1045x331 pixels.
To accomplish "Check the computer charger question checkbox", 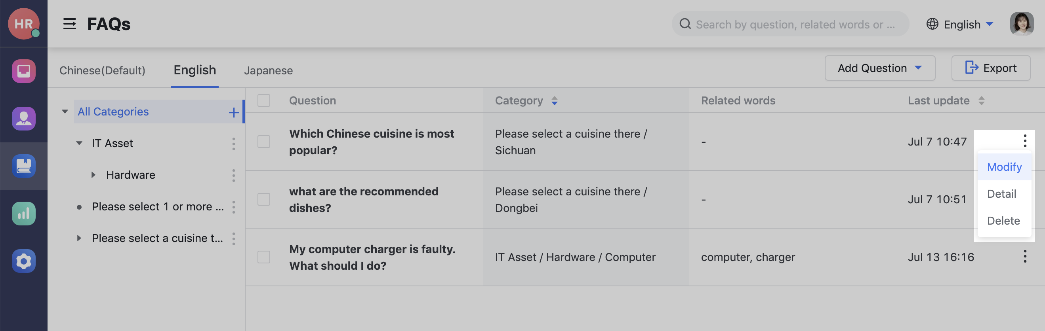I will click(x=264, y=257).
